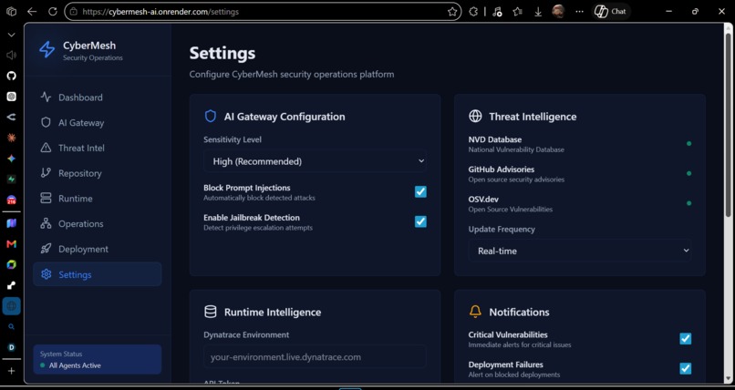Click the browser address bar URL
The width and height of the screenshot is (735, 390).
160,12
